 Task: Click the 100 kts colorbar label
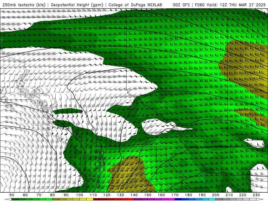pos(80,195)
